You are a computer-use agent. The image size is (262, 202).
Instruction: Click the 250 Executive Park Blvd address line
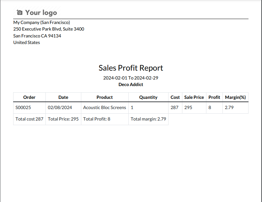click(49, 29)
